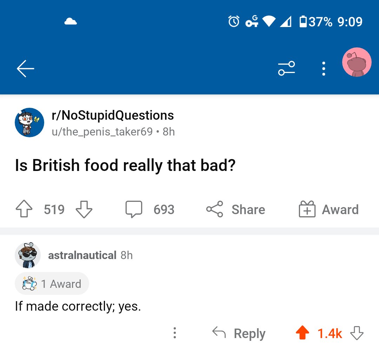Go to r/NoStupidQuestions subreddit
Image resolution: width=379 pixels, height=357 pixels.
pos(113,115)
